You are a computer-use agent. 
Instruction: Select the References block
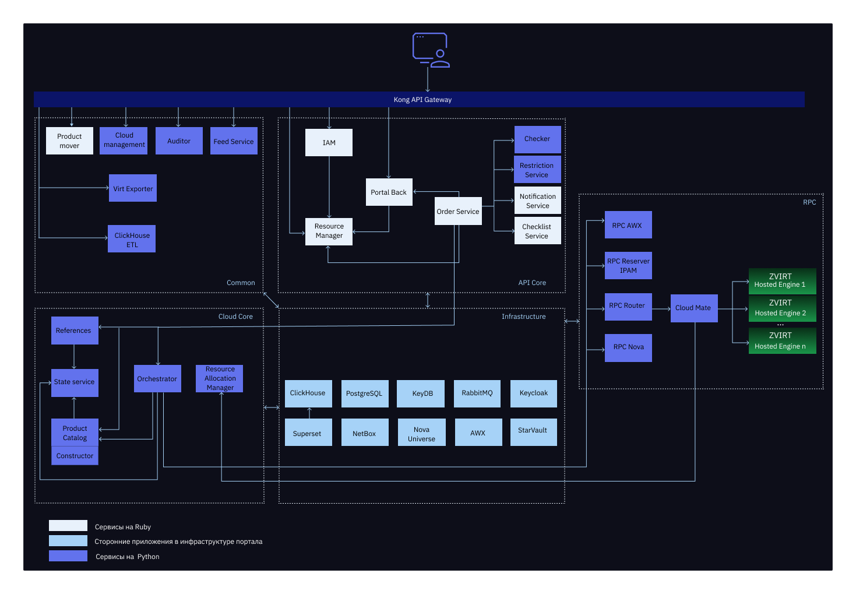pyautogui.click(x=75, y=331)
